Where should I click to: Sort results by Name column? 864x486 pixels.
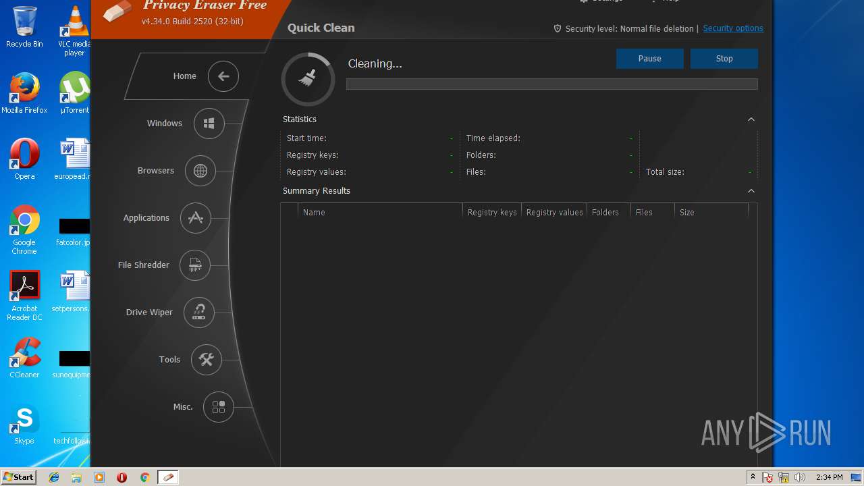380,212
